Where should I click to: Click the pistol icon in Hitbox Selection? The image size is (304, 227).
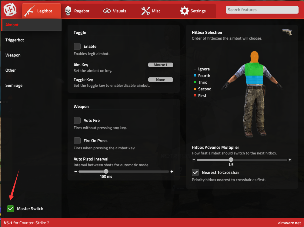click(x=287, y=32)
